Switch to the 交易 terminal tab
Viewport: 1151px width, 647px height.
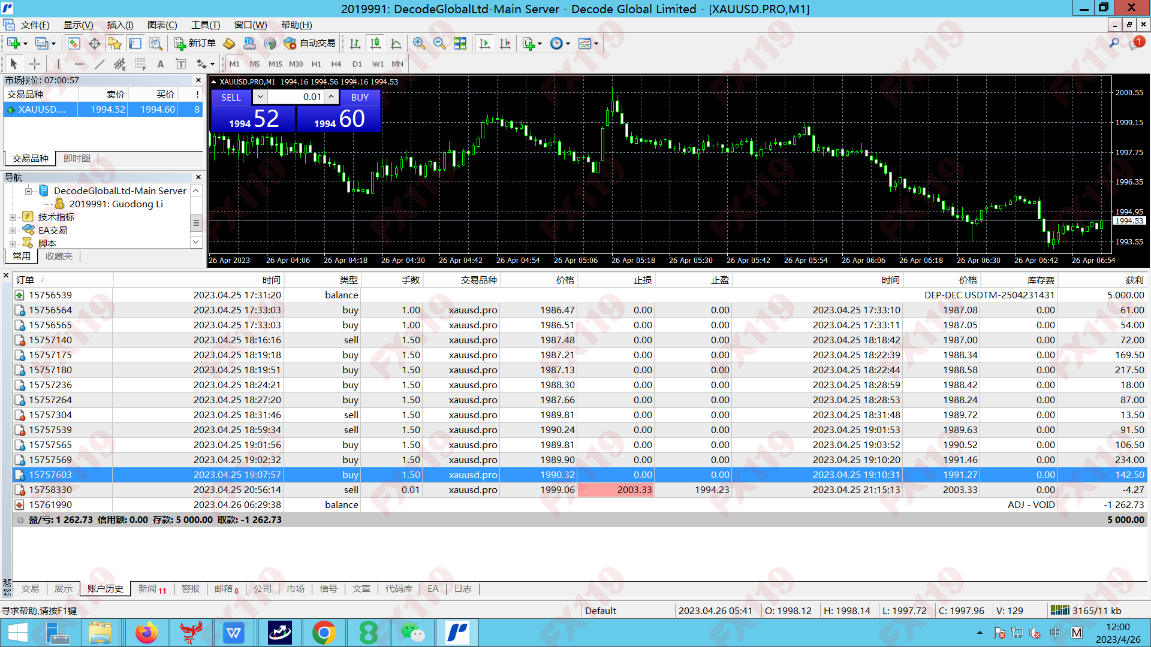click(30, 589)
